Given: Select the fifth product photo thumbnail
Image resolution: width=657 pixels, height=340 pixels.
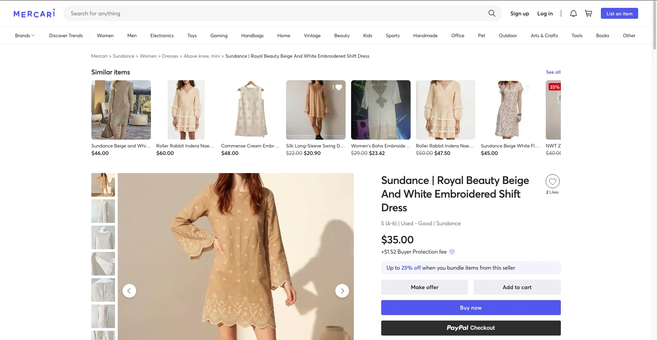Looking at the screenshot, I should (103, 290).
